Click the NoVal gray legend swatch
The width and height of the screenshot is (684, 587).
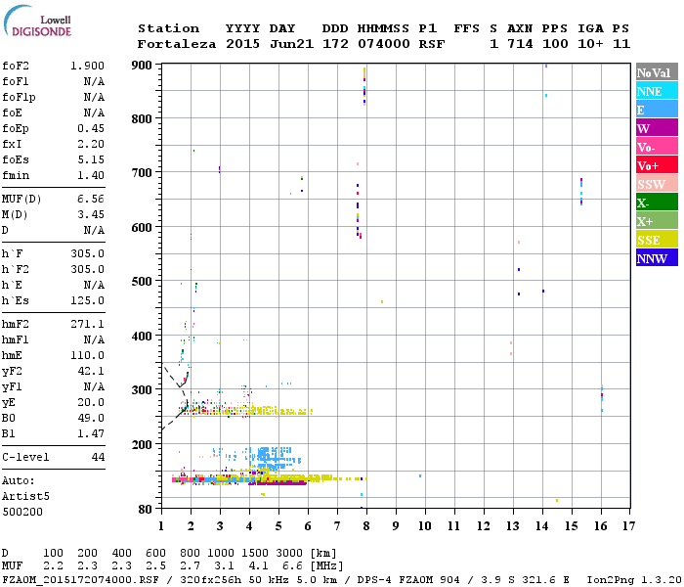[x=657, y=72]
